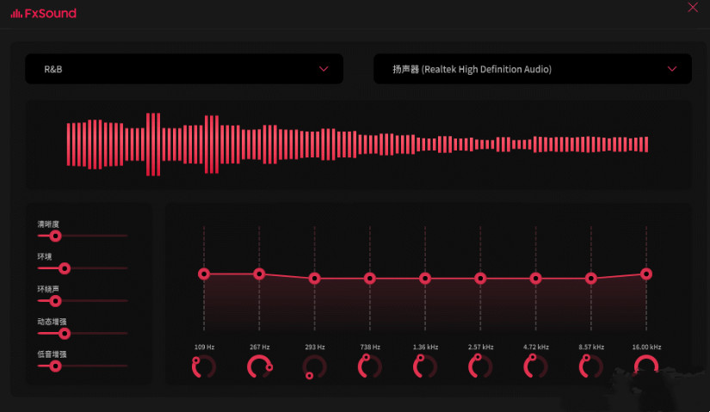Click the 4.72 kHz frequency knob

[x=535, y=367]
